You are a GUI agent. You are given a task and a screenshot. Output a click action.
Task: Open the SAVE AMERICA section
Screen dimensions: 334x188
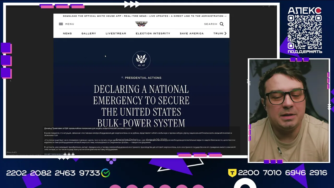pyautogui.click(x=192, y=33)
